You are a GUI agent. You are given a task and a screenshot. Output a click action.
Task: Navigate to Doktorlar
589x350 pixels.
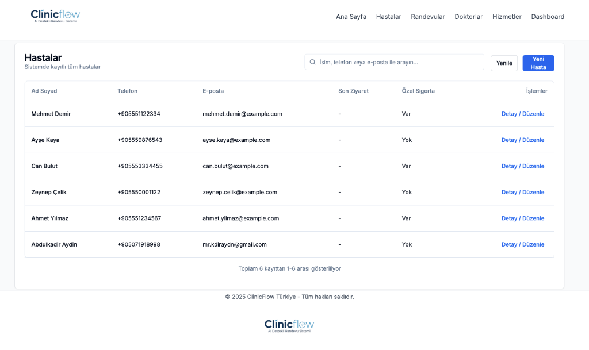468,17
